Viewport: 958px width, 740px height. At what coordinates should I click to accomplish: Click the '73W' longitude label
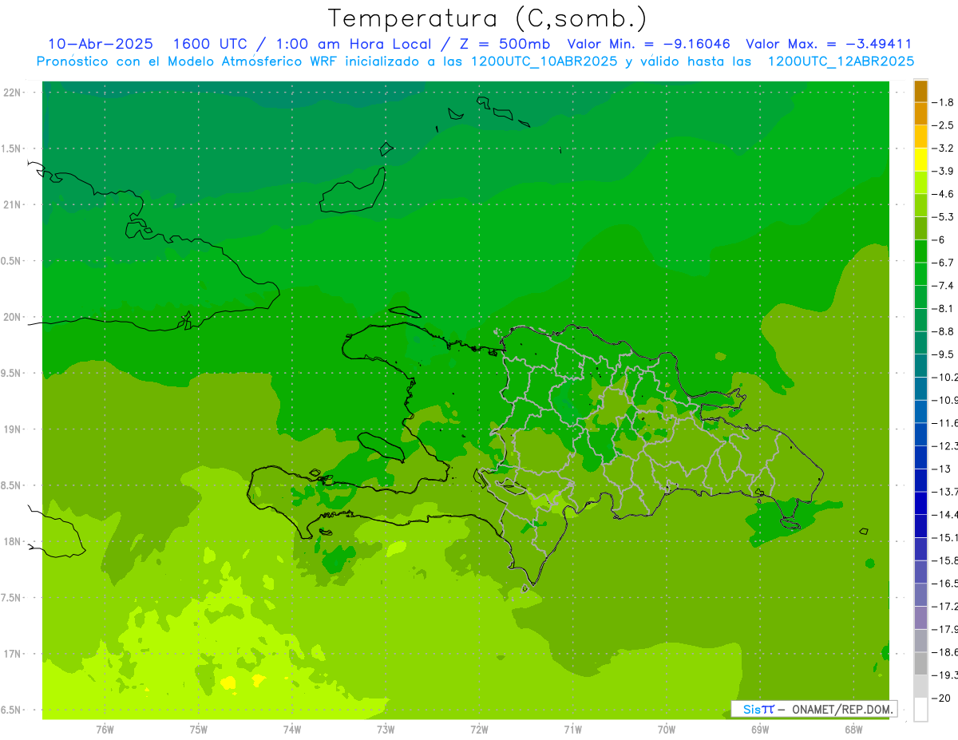386,730
